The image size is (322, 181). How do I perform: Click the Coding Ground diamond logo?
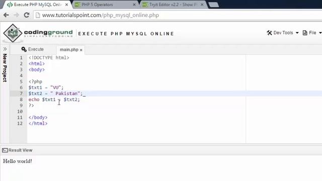[13, 33]
